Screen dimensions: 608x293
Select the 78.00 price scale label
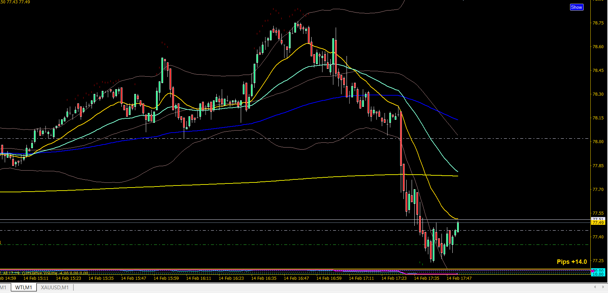coord(598,142)
